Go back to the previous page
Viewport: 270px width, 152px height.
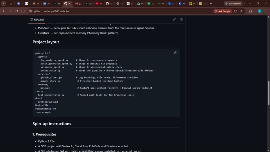pyautogui.click(x=4, y=11)
